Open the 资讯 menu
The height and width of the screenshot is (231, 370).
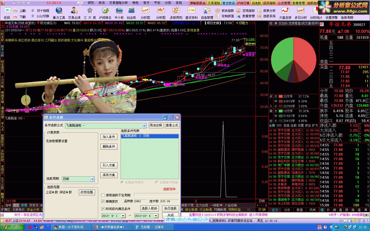point(101,3)
